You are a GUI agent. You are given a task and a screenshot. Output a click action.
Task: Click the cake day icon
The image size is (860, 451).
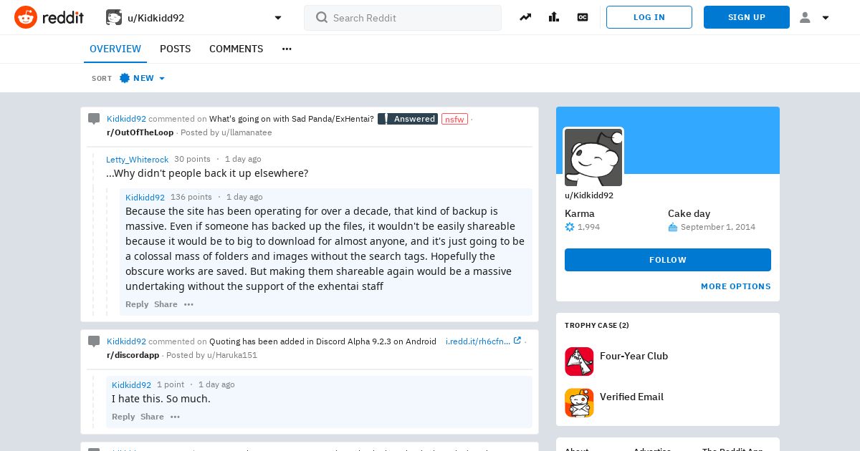tap(673, 227)
